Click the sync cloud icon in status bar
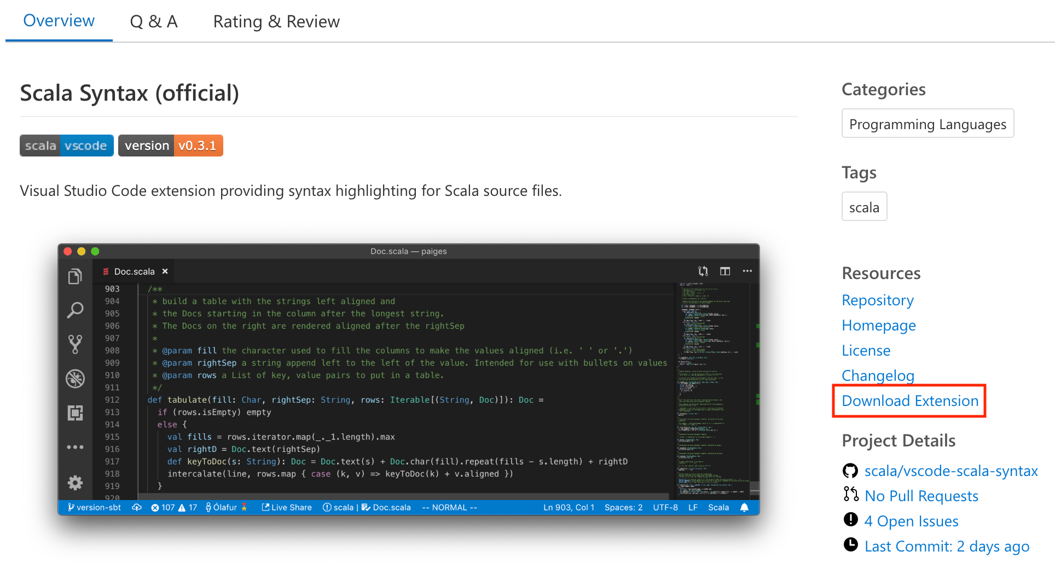The image size is (1055, 569). click(x=137, y=508)
